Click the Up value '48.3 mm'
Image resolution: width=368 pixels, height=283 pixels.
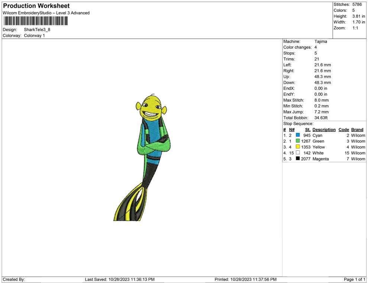(x=323, y=77)
